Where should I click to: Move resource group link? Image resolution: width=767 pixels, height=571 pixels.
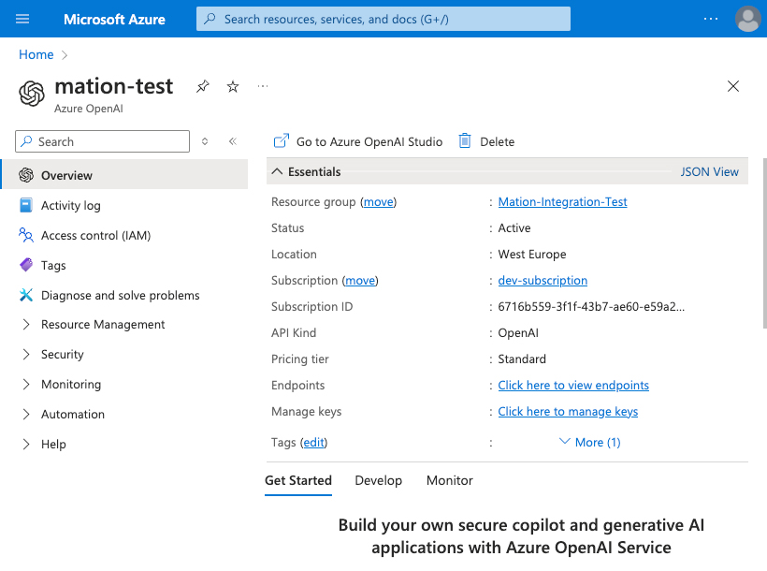pyautogui.click(x=378, y=202)
